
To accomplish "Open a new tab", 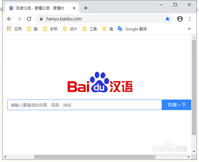I will pyautogui.click(x=86, y=8).
